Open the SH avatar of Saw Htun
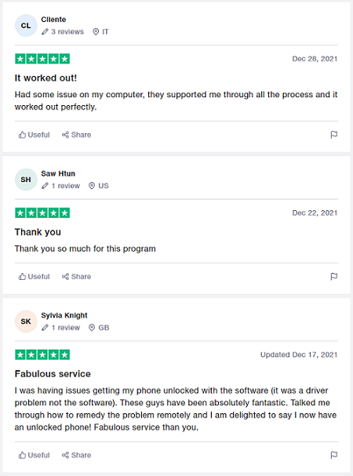353x476 pixels. click(x=26, y=180)
